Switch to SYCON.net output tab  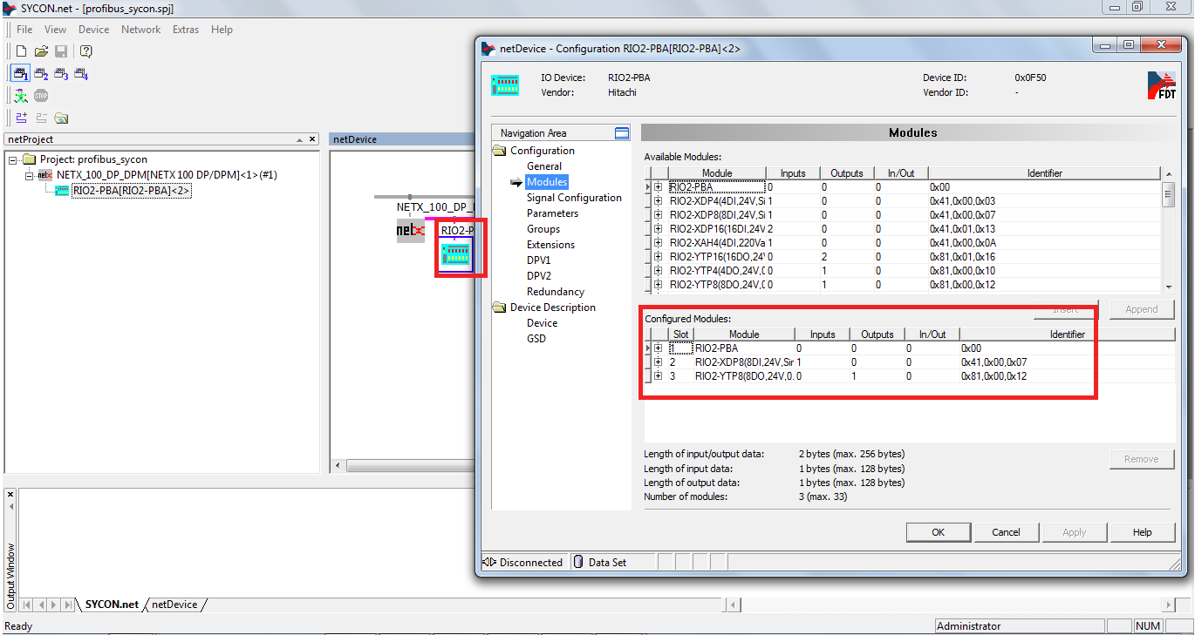click(112, 605)
